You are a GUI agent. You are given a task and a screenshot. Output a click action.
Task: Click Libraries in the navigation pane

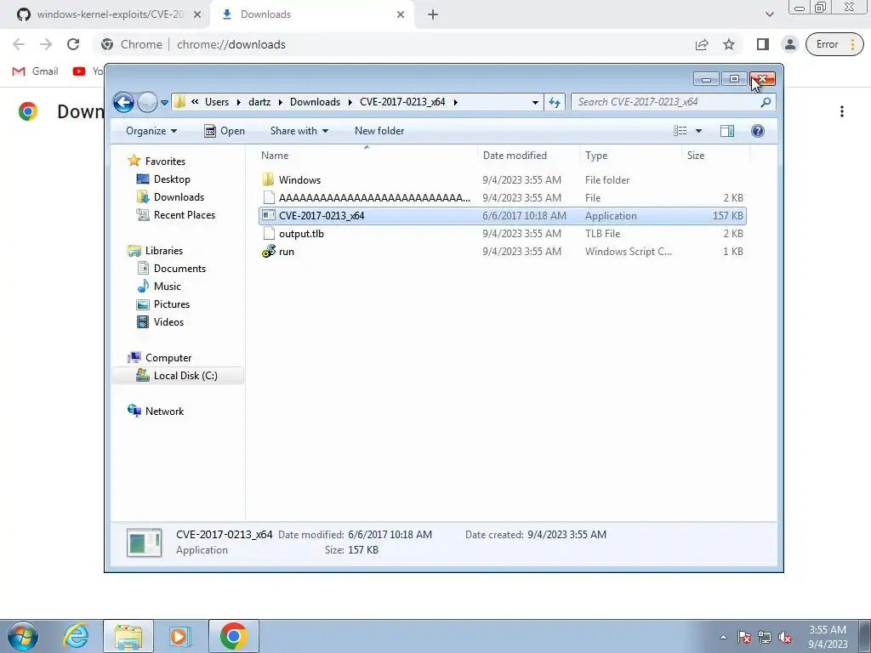coord(164,251)
